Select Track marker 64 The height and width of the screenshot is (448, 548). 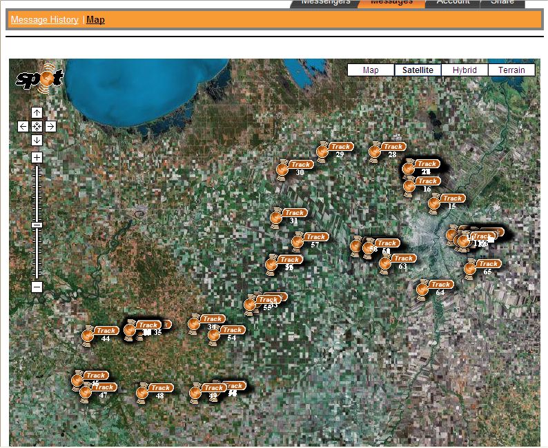click(x=435, y=289)
